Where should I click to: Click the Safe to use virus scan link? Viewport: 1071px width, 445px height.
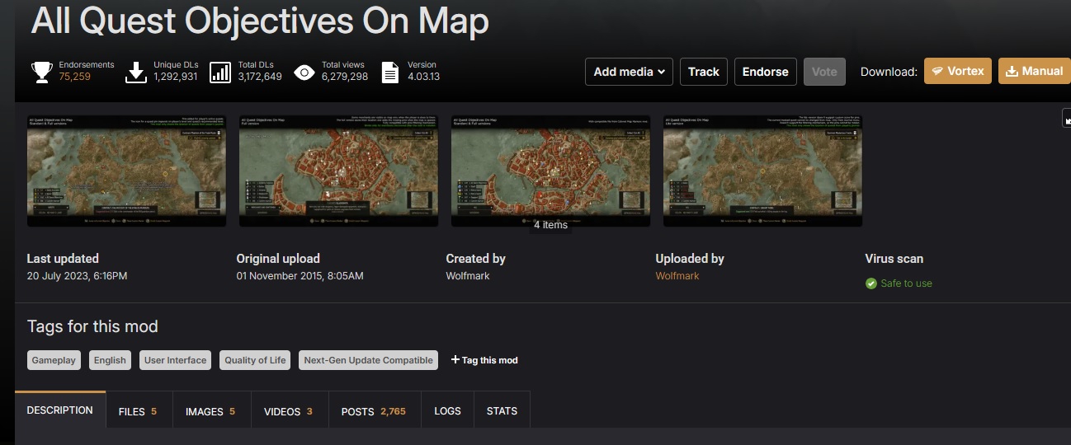[906, 283]
